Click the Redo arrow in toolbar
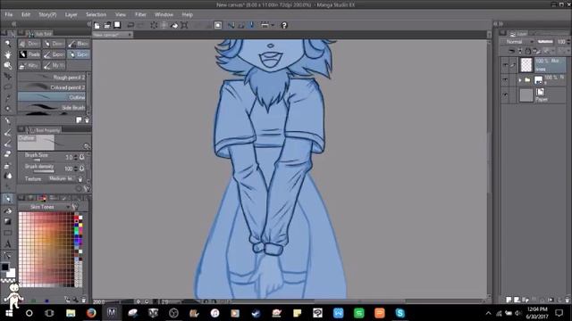Screen dimensions: 572x321 pyautogui.click(x=141, y=25)
